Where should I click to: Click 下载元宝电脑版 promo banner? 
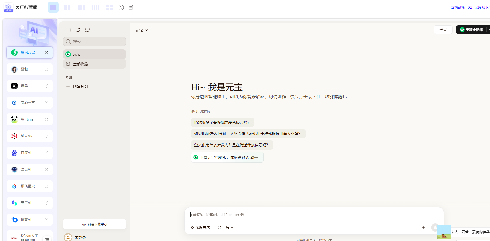227,157
